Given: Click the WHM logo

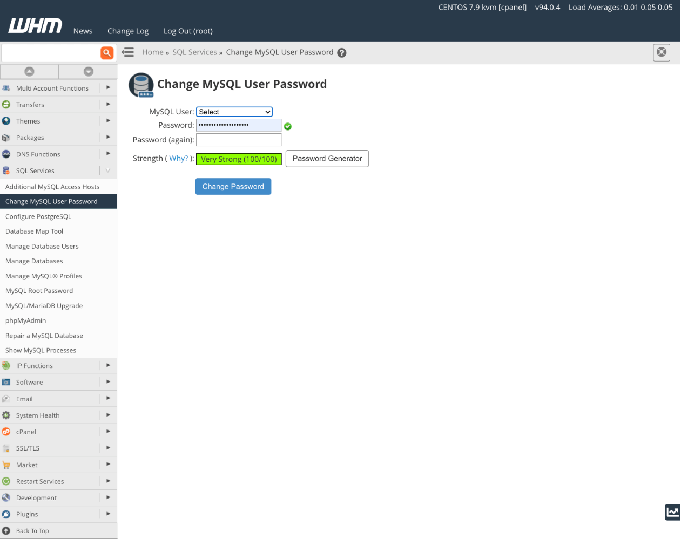Looking at the screenshot, I should point(35,25).
